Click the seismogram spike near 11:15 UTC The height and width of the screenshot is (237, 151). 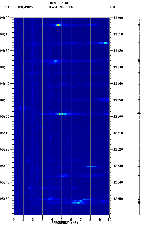139,43
